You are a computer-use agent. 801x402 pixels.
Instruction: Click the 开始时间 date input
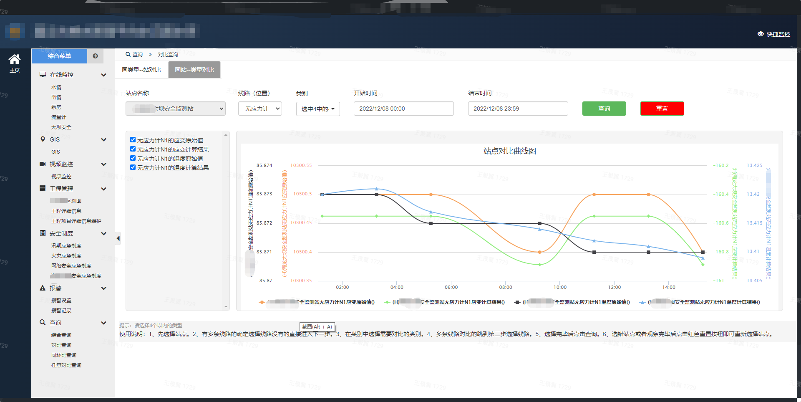click(x=404, y=109)
